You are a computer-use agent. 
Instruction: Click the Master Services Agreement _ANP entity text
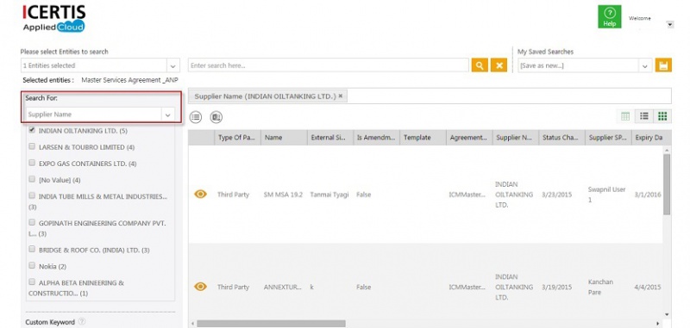coord(130,80)
